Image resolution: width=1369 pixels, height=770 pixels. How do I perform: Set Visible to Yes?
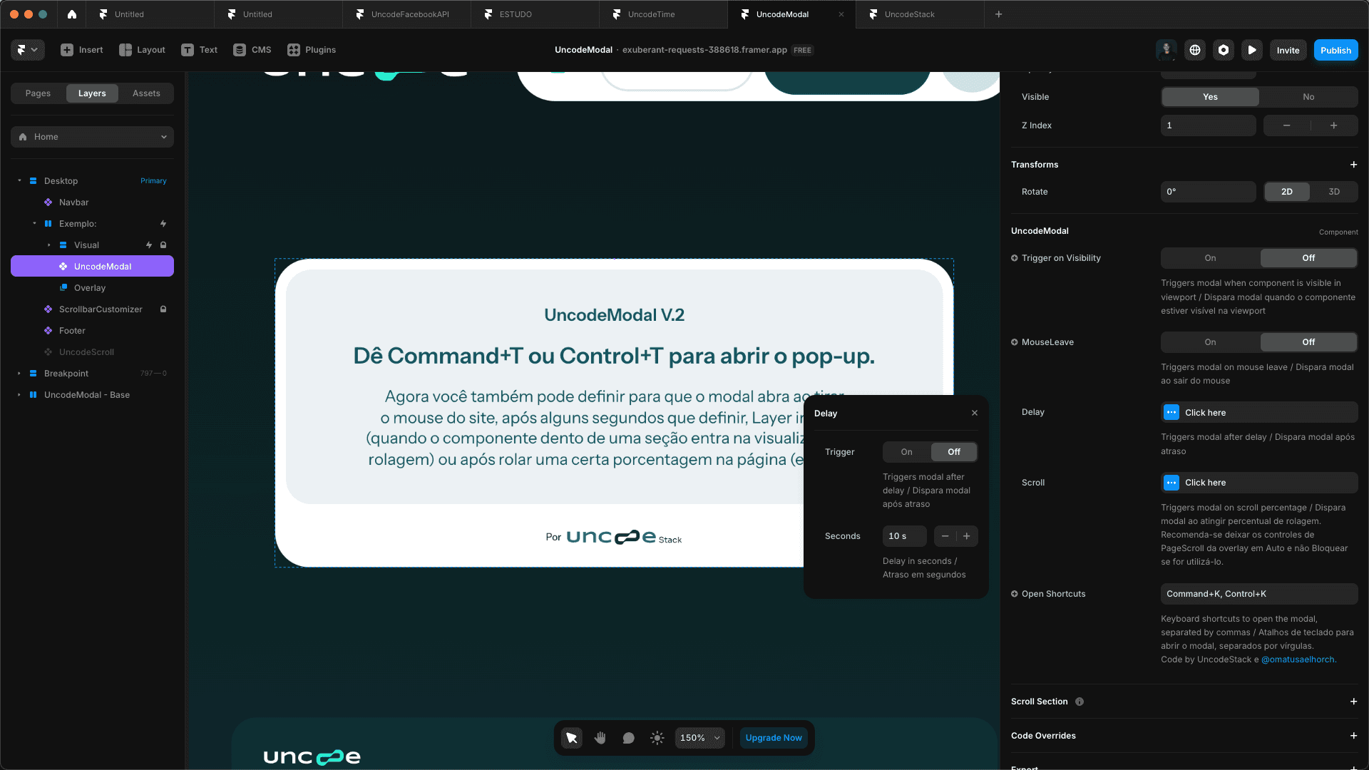click(x=1210, y=97)
